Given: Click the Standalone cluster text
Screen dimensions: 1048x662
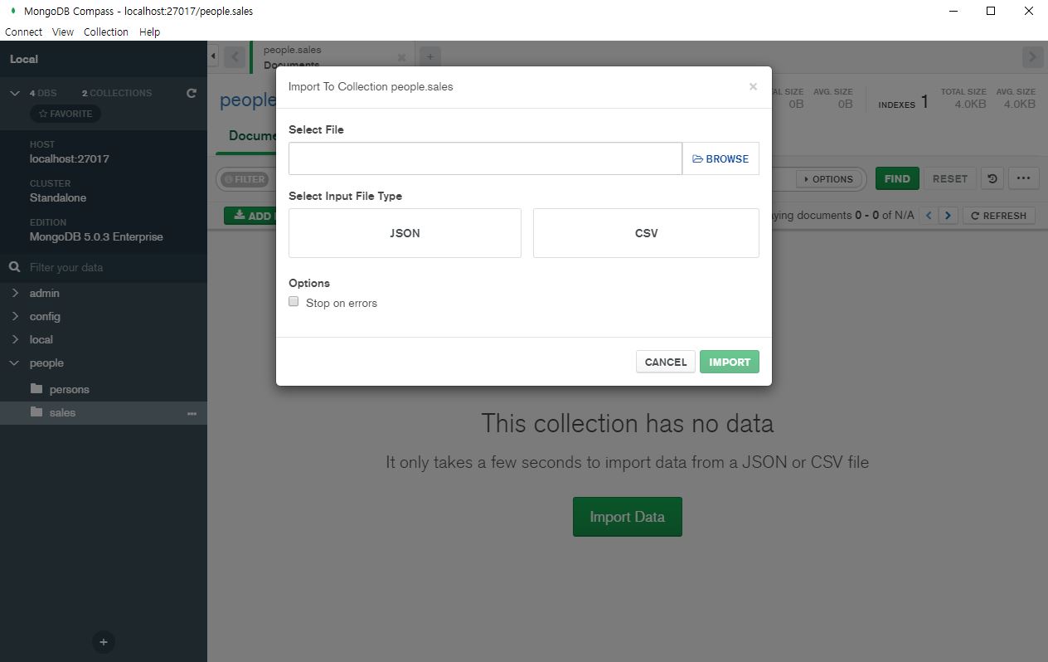Looking at the screenshot, I should 58,197.
